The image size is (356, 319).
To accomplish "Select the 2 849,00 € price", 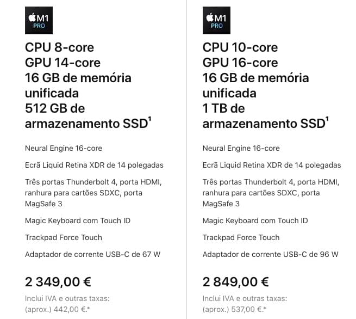I will pos(236,281).
